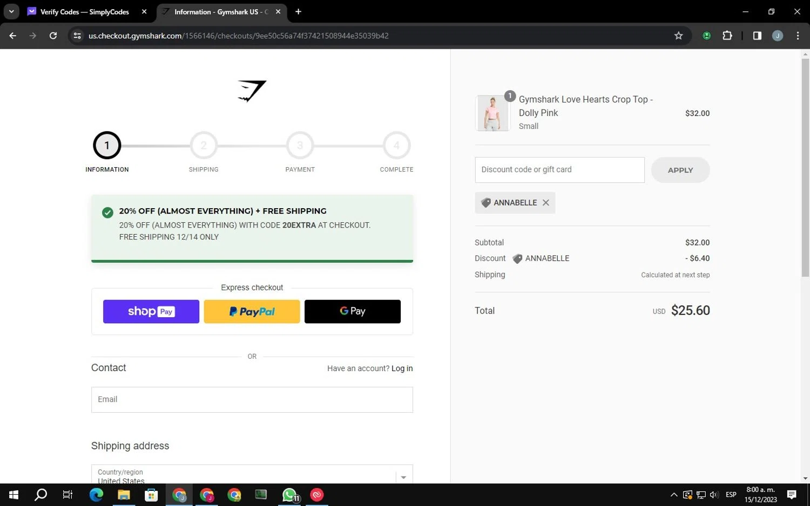Close the Verify Codes tab
810x506 pixels.
(144, 11)
